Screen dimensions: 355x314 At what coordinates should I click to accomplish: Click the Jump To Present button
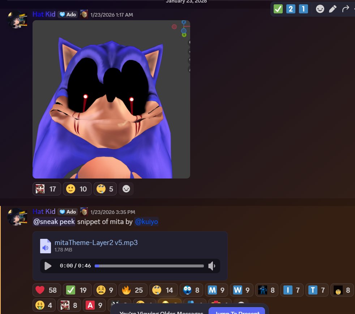tap(237, 311)
